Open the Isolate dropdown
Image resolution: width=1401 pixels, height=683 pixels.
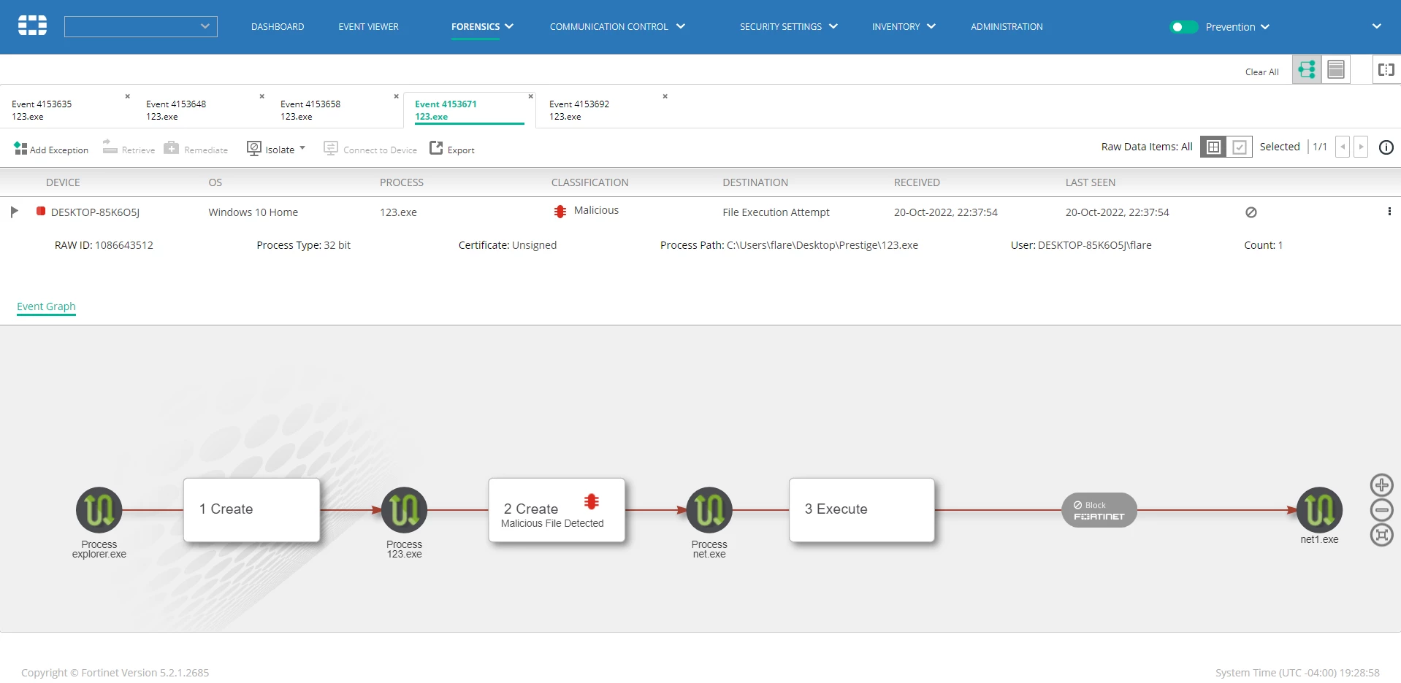click(276, 149)
